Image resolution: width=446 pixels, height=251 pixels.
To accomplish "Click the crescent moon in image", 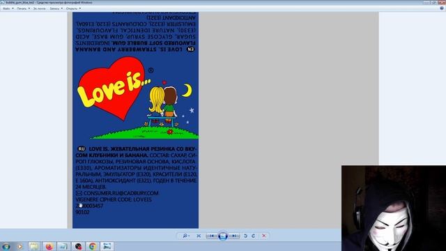I will (x=187, y=90).
